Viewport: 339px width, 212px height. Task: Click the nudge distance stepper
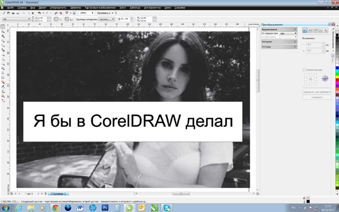[132, 19]
